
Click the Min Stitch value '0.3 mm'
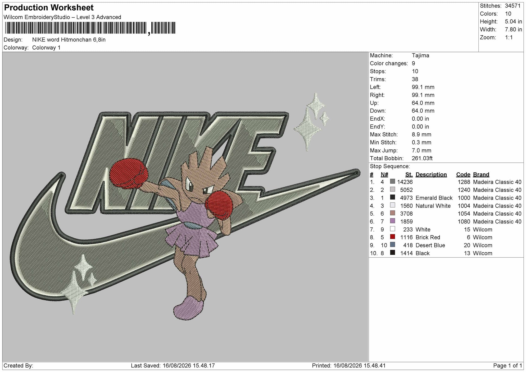(421, 142)
